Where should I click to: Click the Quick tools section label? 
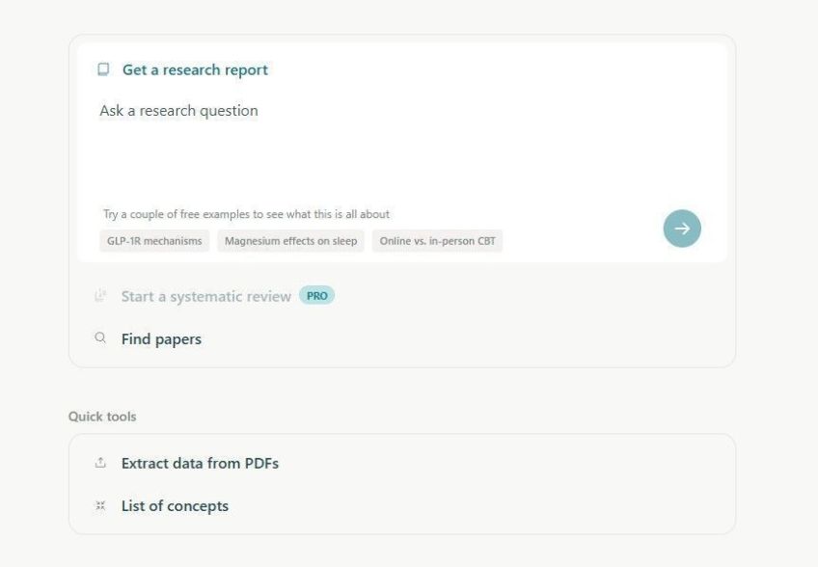coord(102,417)
